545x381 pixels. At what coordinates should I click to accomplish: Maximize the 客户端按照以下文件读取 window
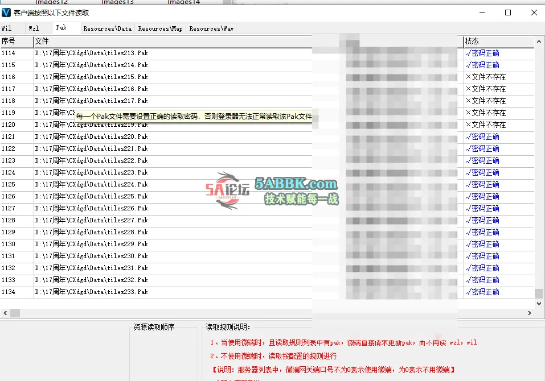coord(508,13)
